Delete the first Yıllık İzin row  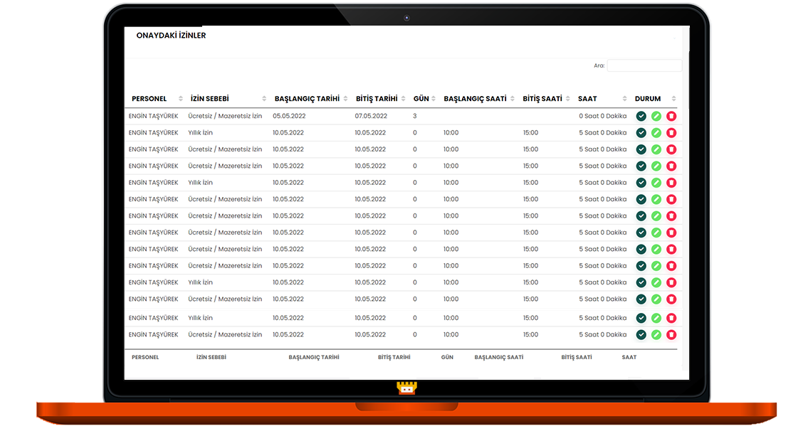[x=671, y=133]
